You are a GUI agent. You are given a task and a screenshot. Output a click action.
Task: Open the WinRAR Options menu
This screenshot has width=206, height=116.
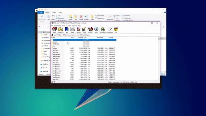click(74, 26)
